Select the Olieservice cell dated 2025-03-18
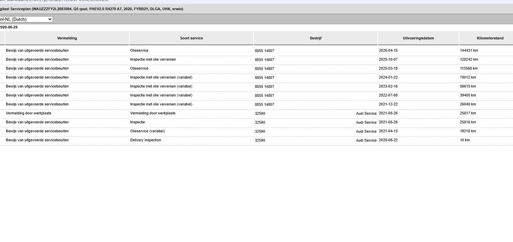Image resolution: width=513 pixels, height=242 pixels. tap(139, 68)
